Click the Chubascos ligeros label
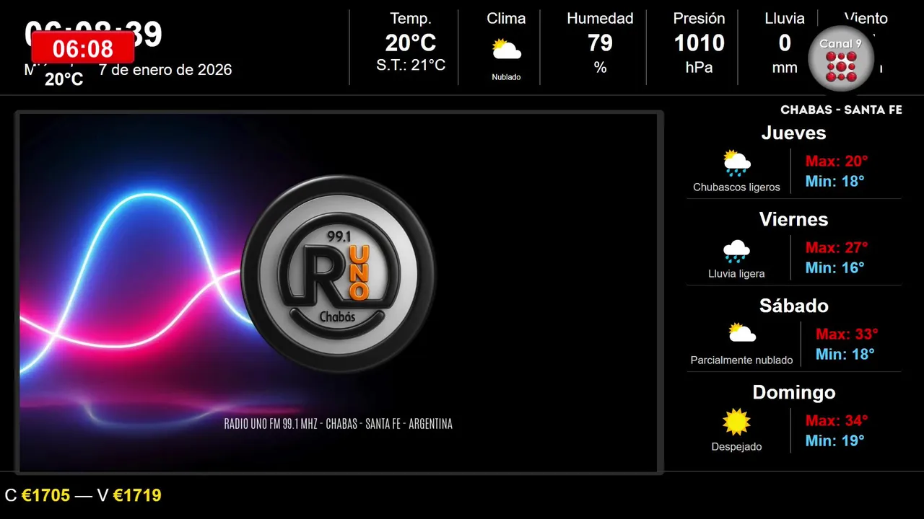Screen dimensions: 924x519 click(736, 187)
